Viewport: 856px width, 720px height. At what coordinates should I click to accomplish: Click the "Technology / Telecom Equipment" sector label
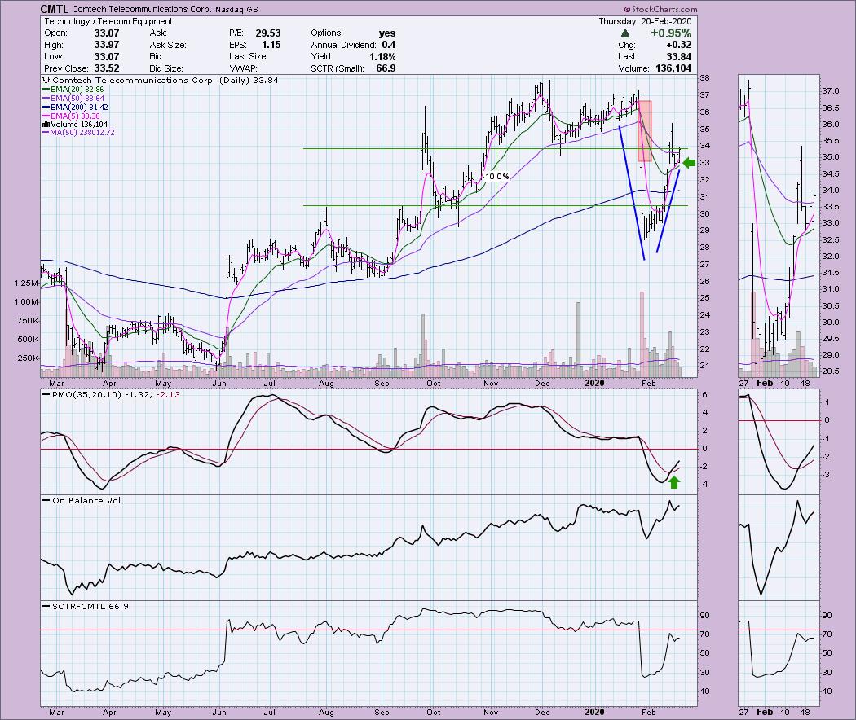(108, 21)
